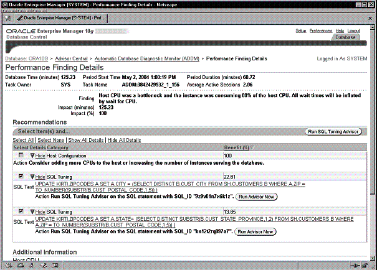The width and height of the screenshot is (377, 270).
Task: Click the Period Start Time value May 2, 2004
Action: tap(149, 77)
